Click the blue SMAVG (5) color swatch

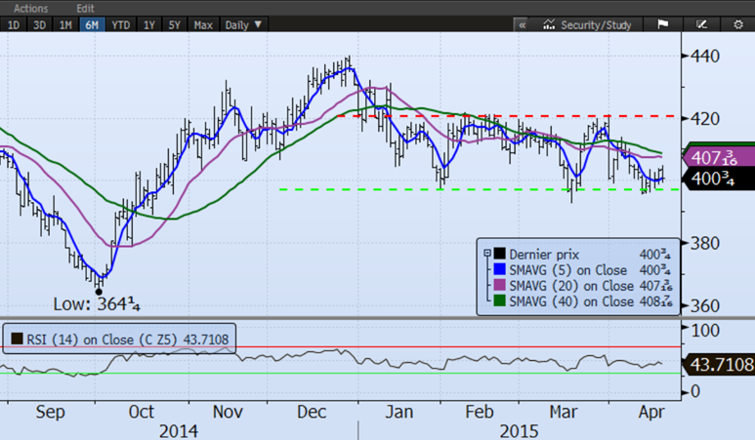[501, 269]
